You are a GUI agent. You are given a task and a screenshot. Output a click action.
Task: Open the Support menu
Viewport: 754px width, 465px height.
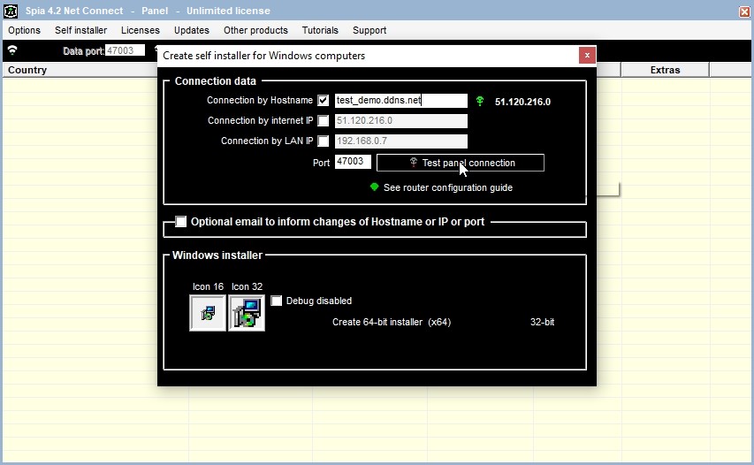click(369, 30)
